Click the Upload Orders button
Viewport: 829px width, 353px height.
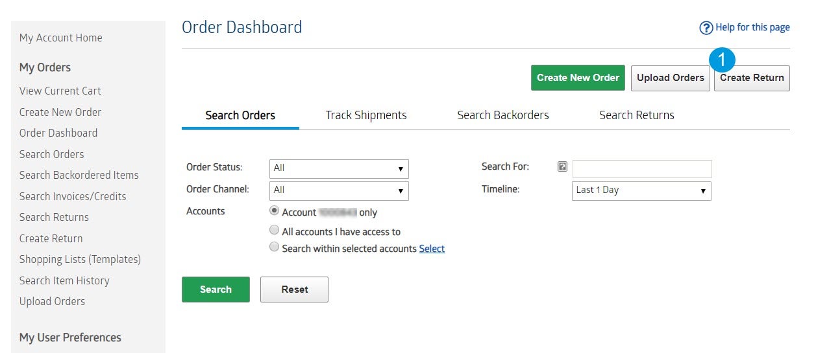click(x=670, y=78)
